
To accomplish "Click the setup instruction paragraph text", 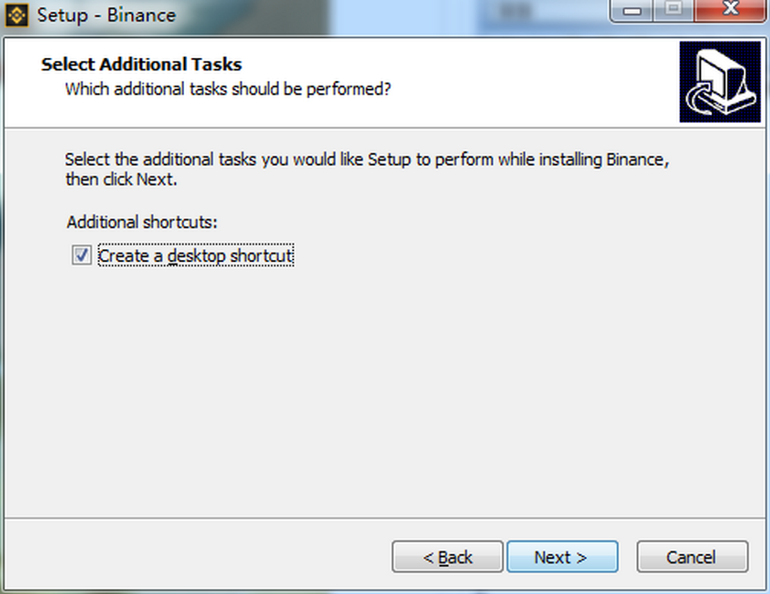I will [x=367, y=169].
